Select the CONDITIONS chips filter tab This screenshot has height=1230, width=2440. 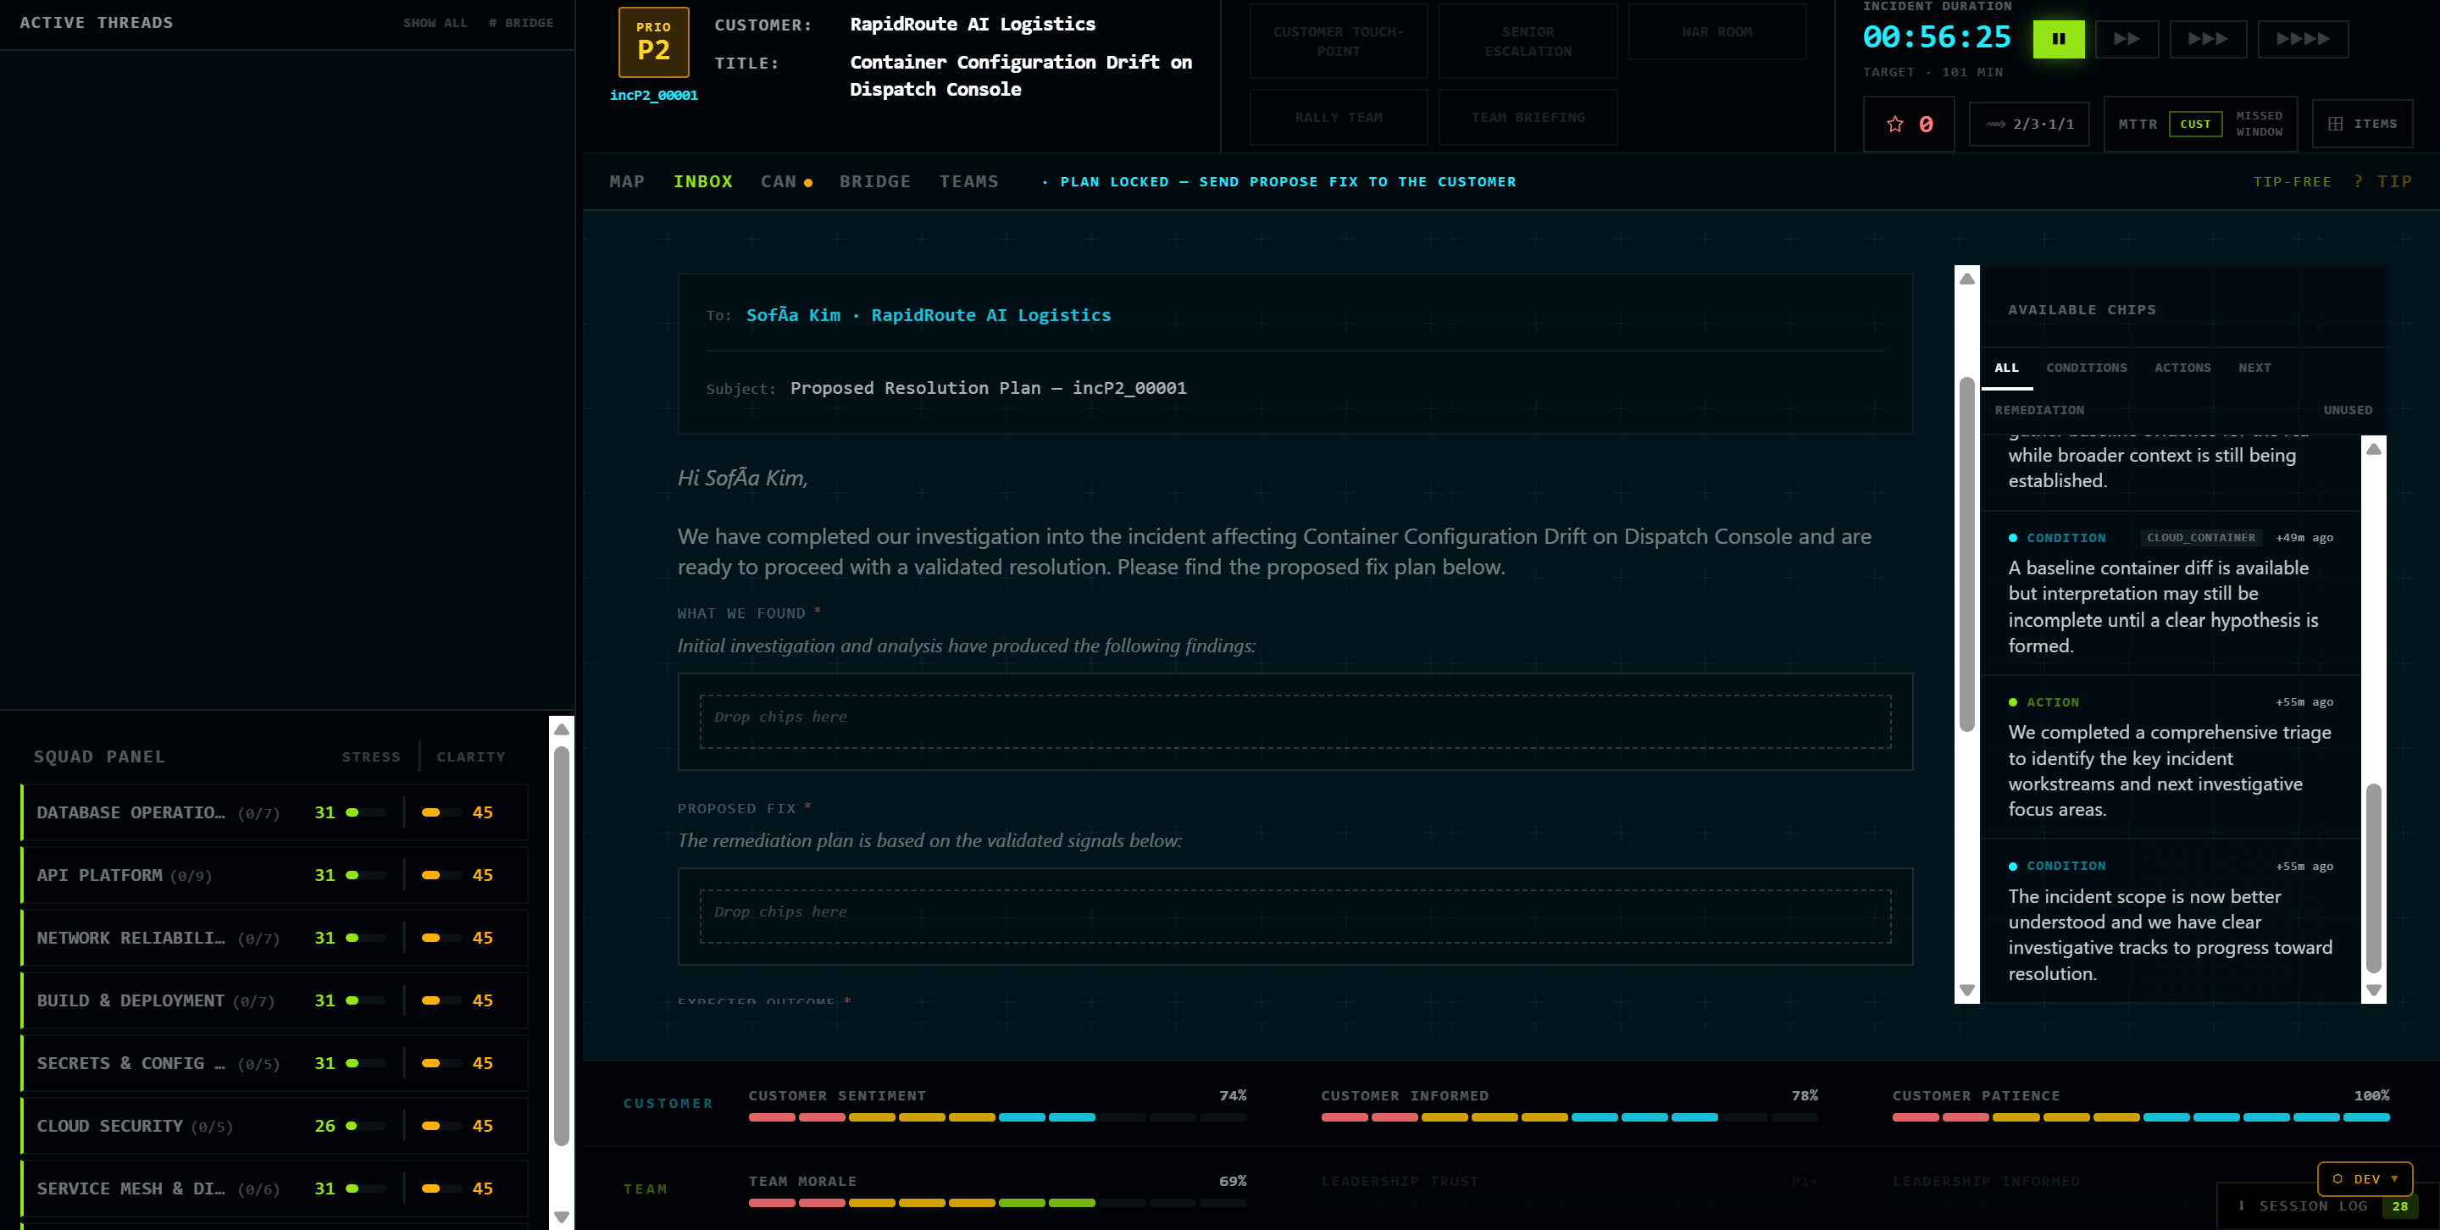2086,368
